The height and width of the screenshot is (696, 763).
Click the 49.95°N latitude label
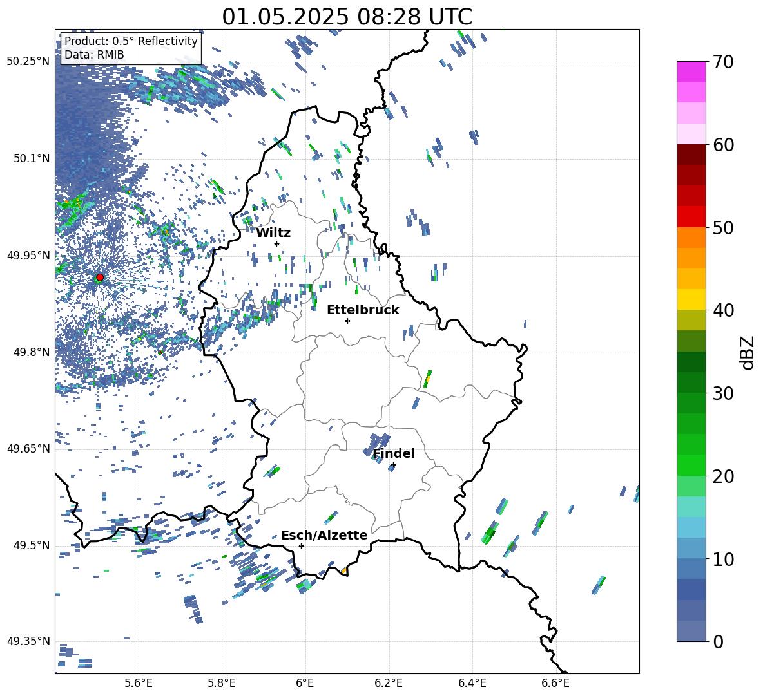28,255
